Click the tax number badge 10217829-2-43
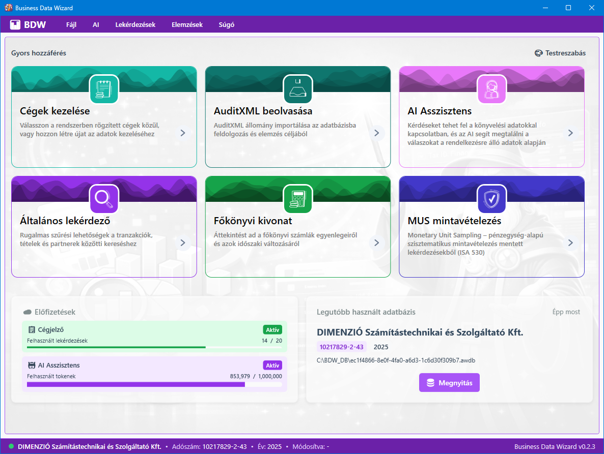The image size is (604, 454). (341, 347)
